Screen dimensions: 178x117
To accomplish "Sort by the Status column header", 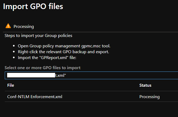I will (145, 85).
